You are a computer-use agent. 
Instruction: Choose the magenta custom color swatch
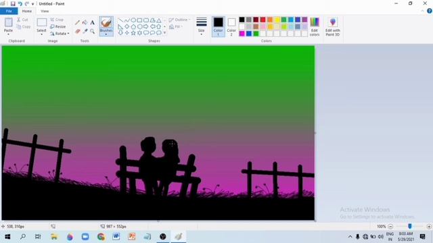click(242, 33)
